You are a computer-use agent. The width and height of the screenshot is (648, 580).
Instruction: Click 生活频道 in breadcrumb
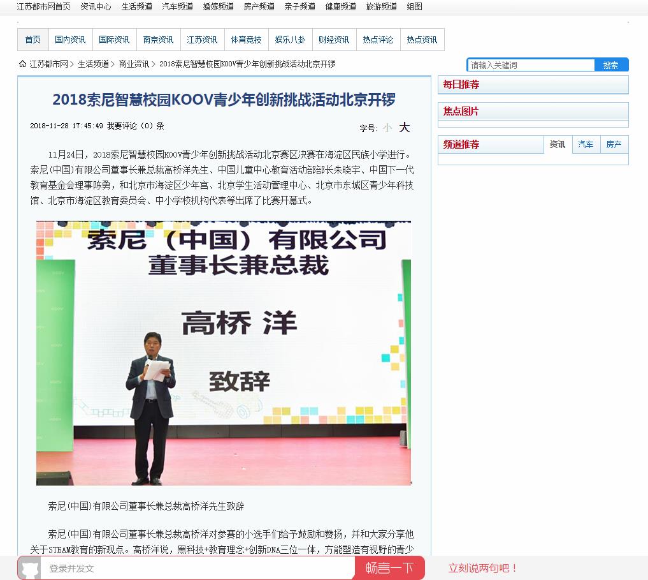pyautogui.click(x=94, y=64)
